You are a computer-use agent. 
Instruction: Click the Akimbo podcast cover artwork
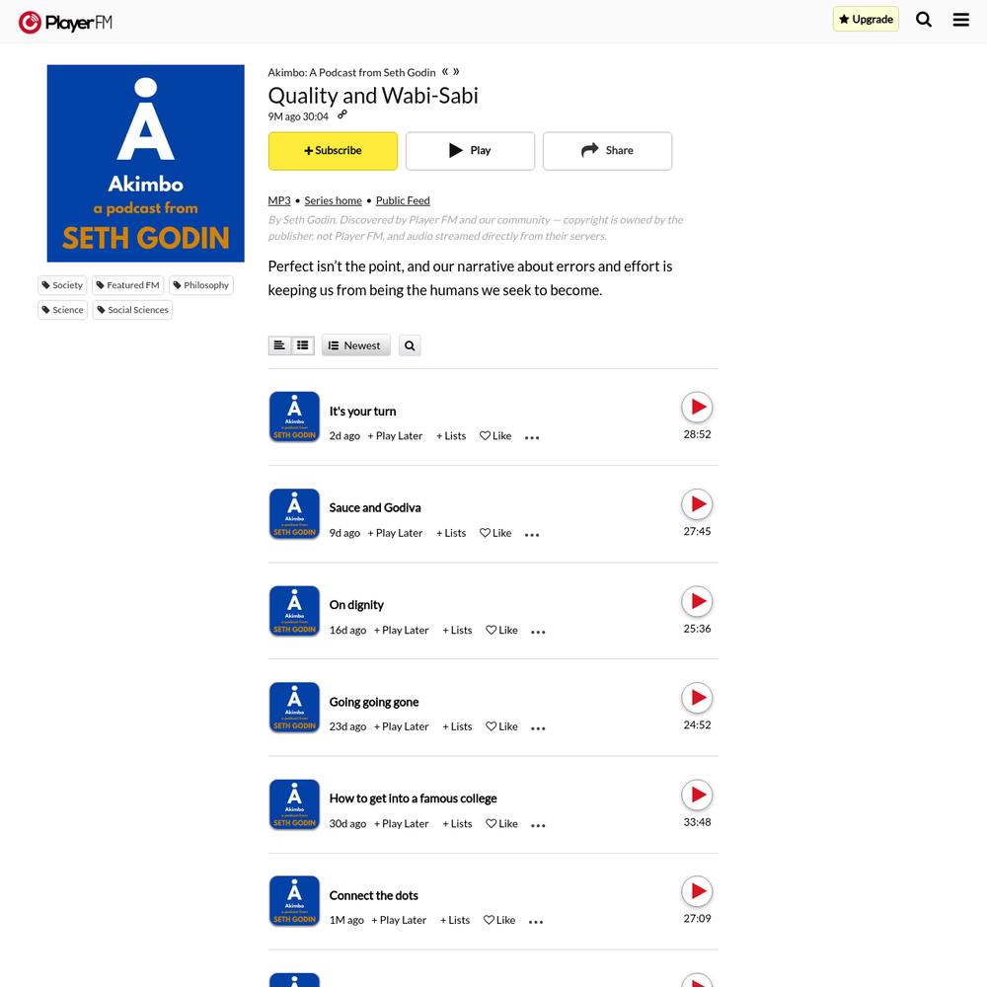point(145,163)
